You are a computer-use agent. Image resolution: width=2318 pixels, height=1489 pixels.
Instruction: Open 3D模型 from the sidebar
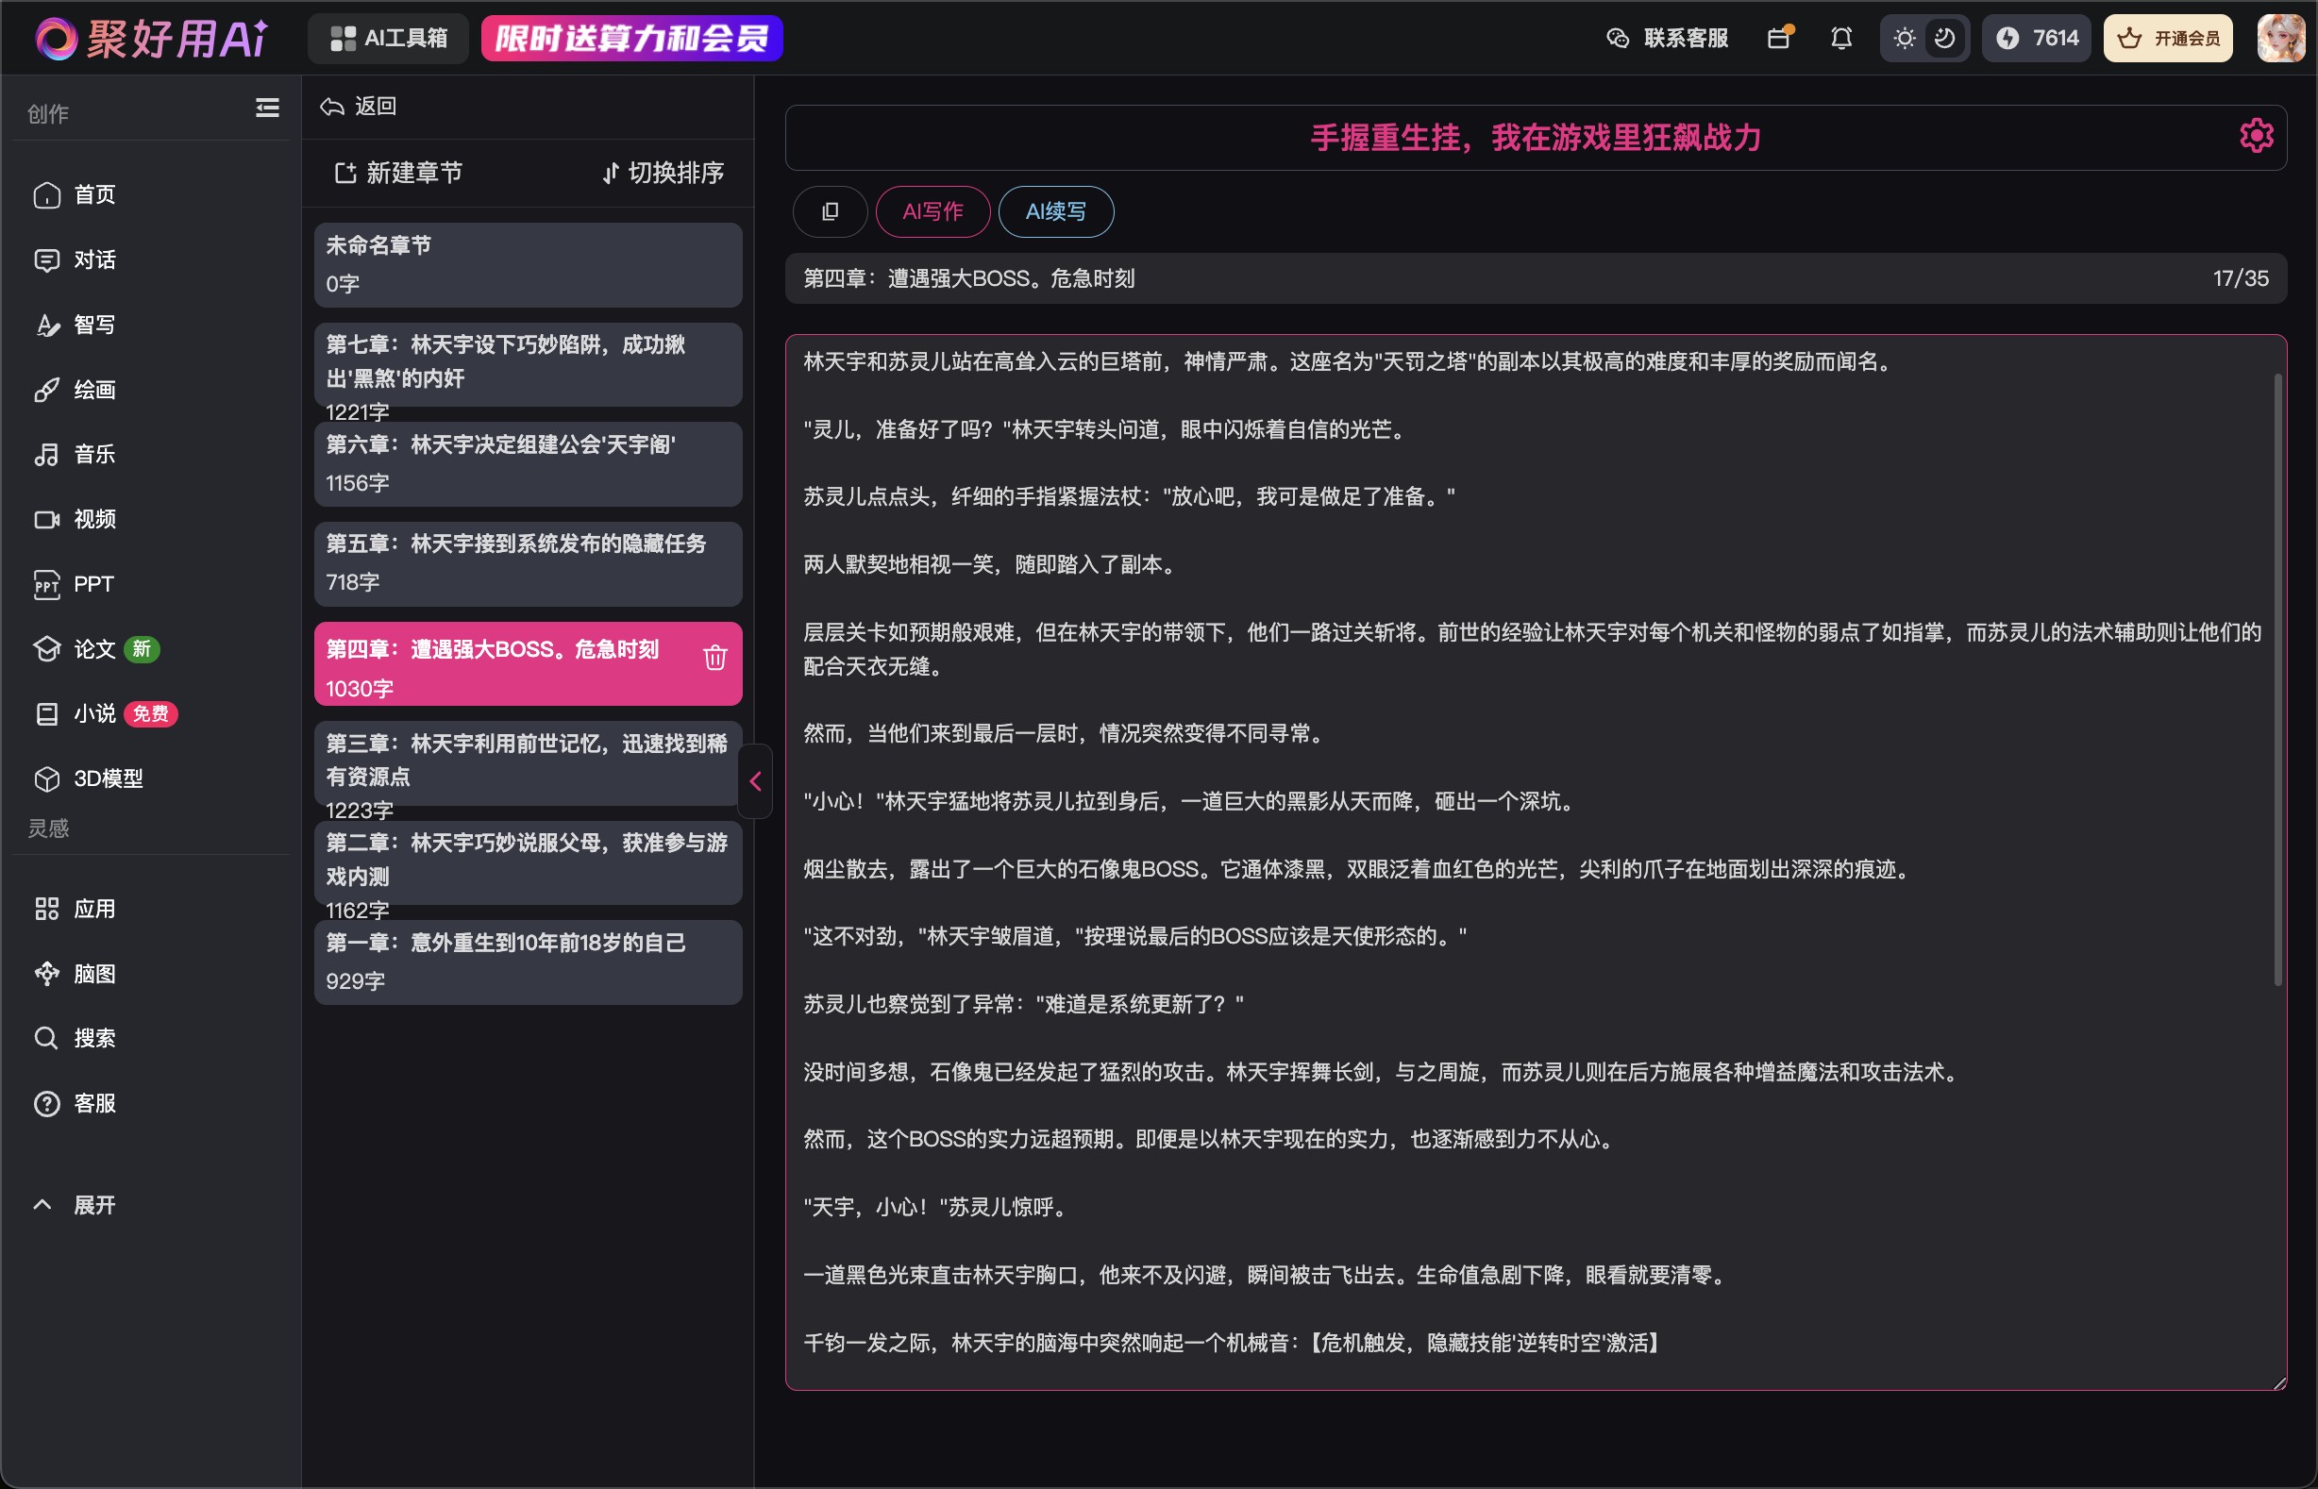107,779
